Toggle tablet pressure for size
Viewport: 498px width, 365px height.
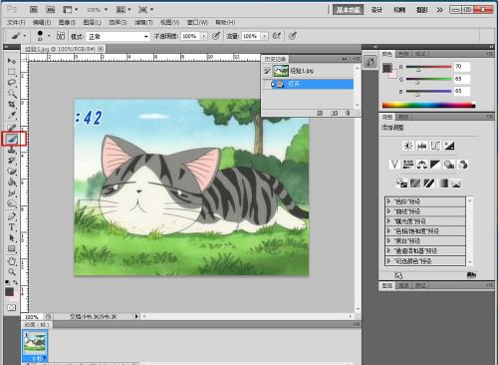(x=293, y=36)
